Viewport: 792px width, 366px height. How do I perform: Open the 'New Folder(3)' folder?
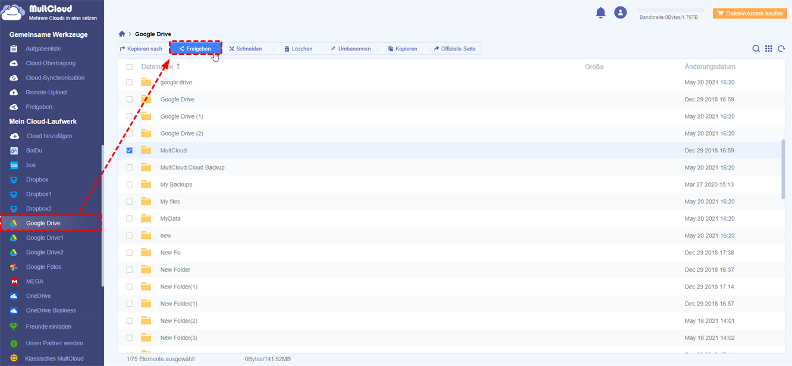tap(179, 338)
